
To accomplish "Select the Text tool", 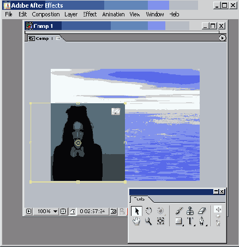I will (x=190, y=221).
